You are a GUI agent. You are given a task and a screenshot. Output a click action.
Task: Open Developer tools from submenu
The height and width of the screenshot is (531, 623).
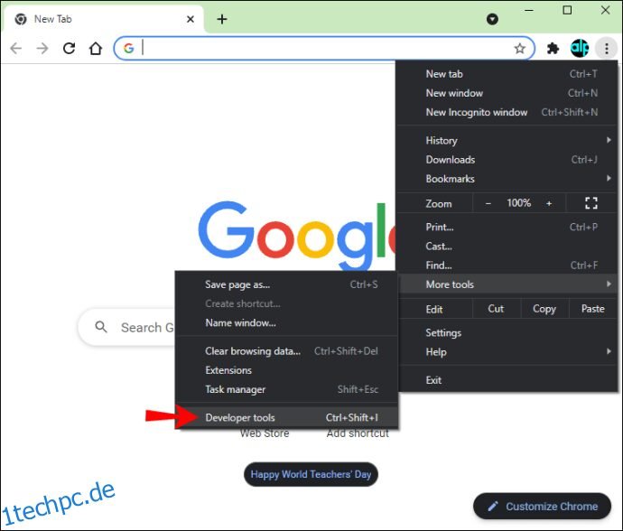click(286, 417)
